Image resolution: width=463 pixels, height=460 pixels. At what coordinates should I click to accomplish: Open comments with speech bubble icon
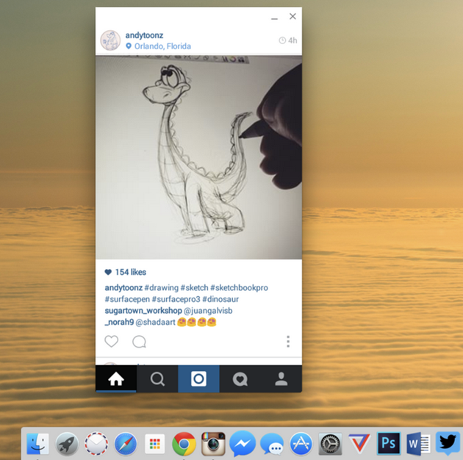click(x=139, y=342)
